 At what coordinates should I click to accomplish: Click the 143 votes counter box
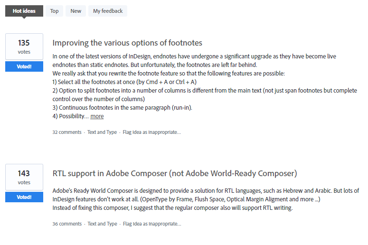(x=24, y=177)
